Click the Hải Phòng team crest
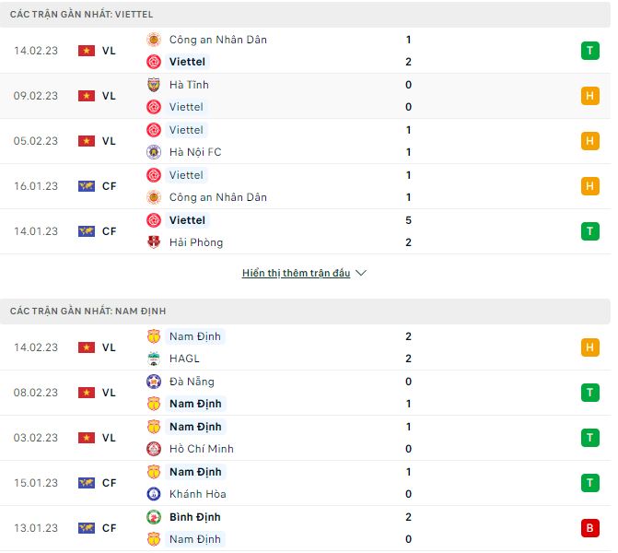618x553 pixels. tap(154, 242)
